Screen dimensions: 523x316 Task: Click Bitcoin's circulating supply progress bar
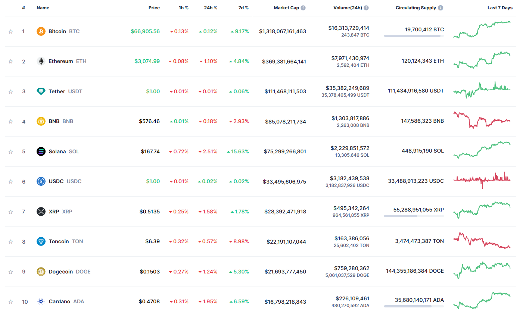tap(414, 36)
